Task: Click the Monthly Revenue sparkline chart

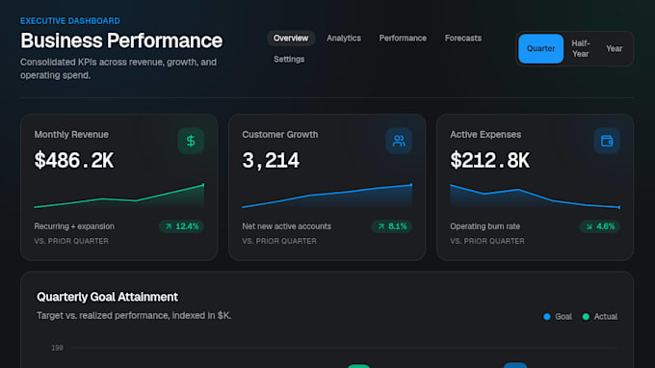Action: [x=119, y=196]
